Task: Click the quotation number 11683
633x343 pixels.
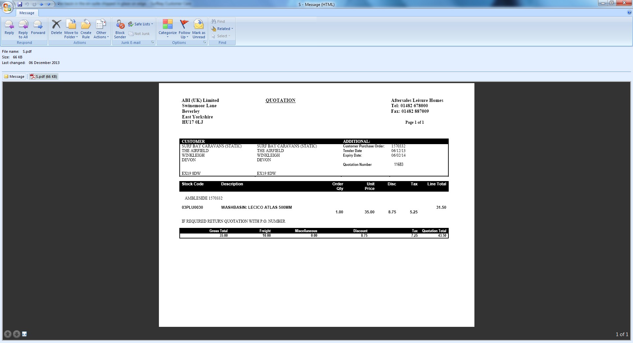Action: click(x=399, y=164)
